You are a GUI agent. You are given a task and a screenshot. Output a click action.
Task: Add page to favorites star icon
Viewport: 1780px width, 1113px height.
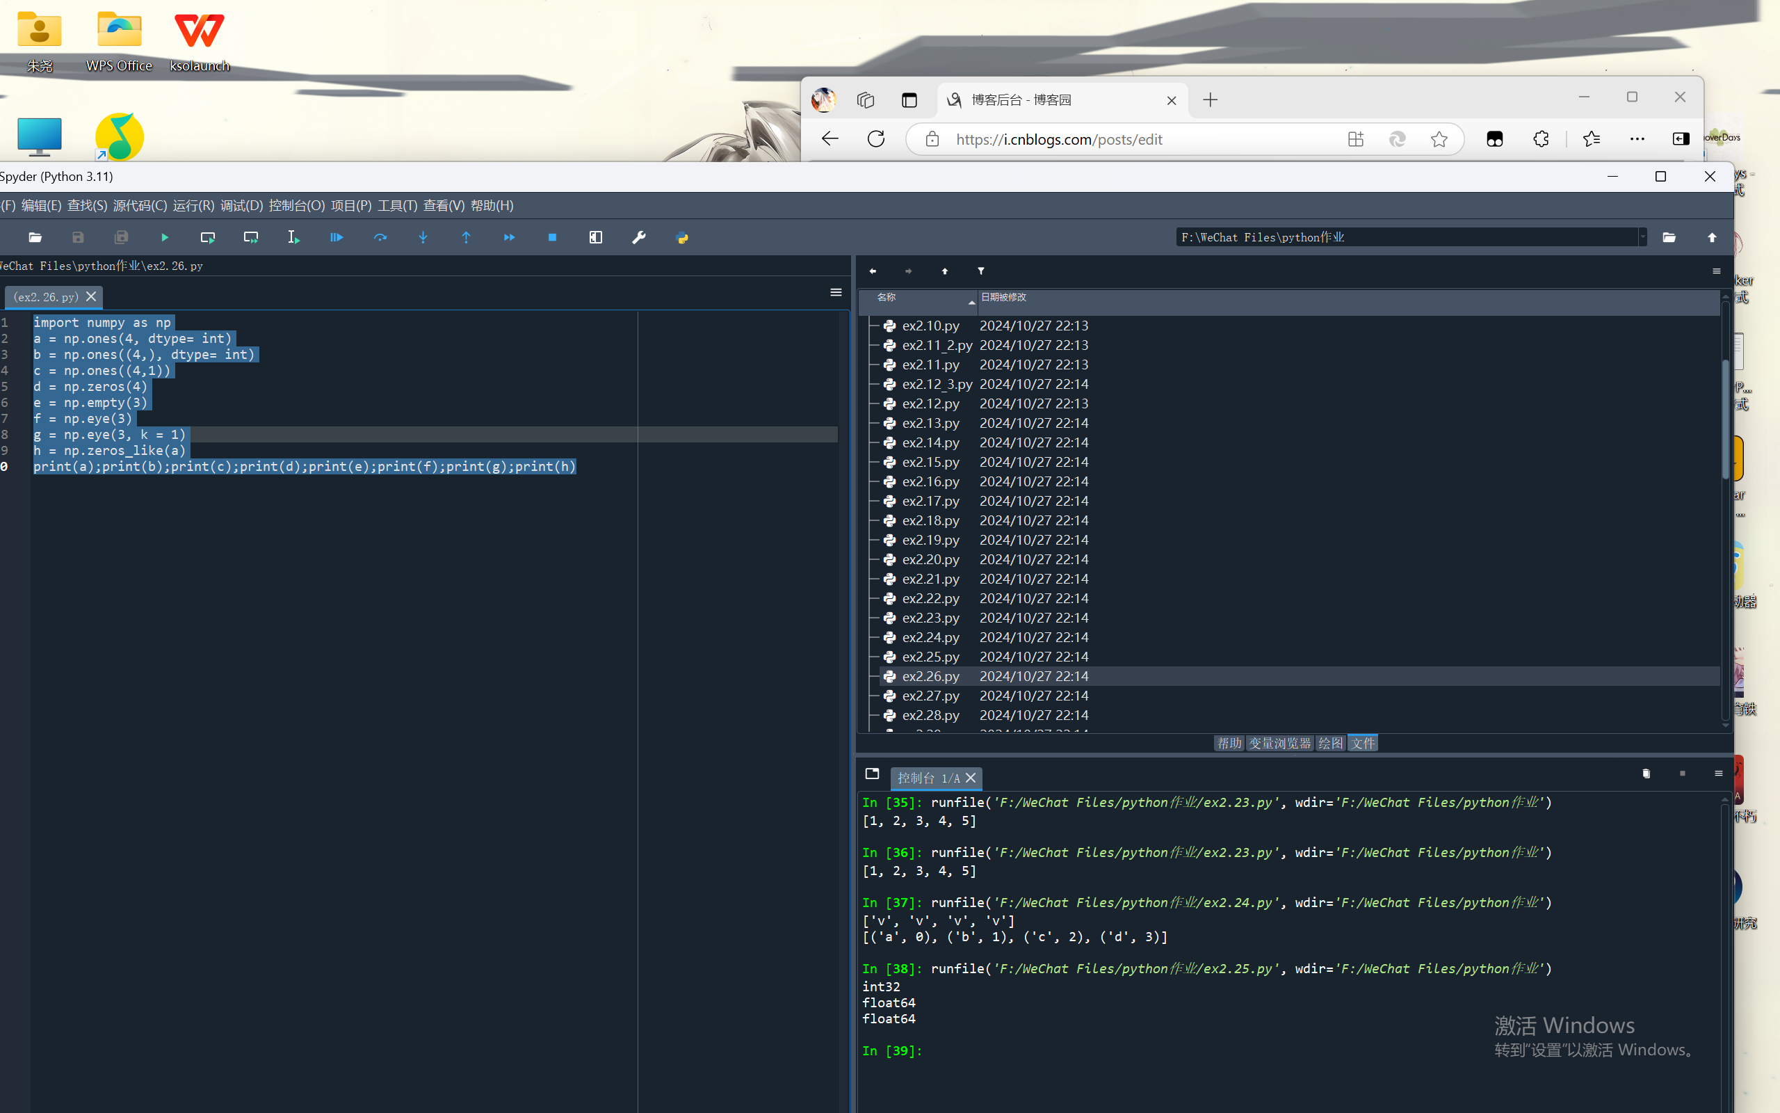[1439, 139]
